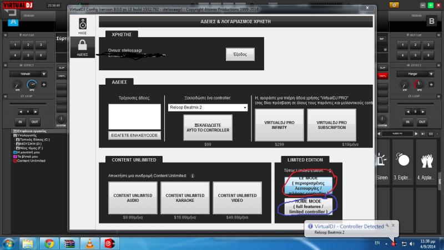Open the padlock Licenses tab
The width and height of the screenshot is (444, 250).
tap(82, 48)
